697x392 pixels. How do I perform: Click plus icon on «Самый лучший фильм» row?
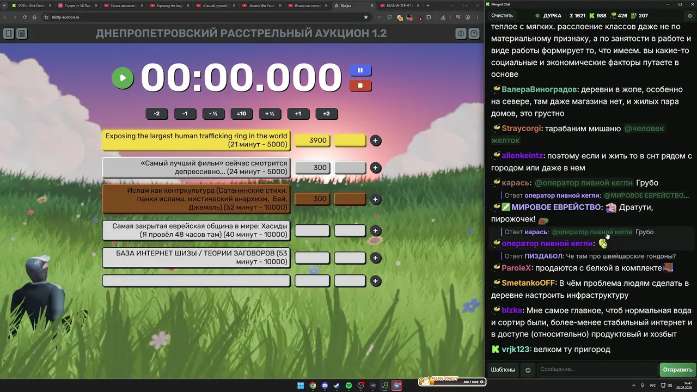pos(375,168)
